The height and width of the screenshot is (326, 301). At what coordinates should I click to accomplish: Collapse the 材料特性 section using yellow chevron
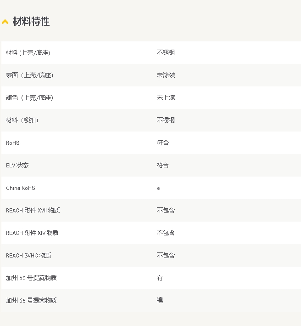point(5,22)
